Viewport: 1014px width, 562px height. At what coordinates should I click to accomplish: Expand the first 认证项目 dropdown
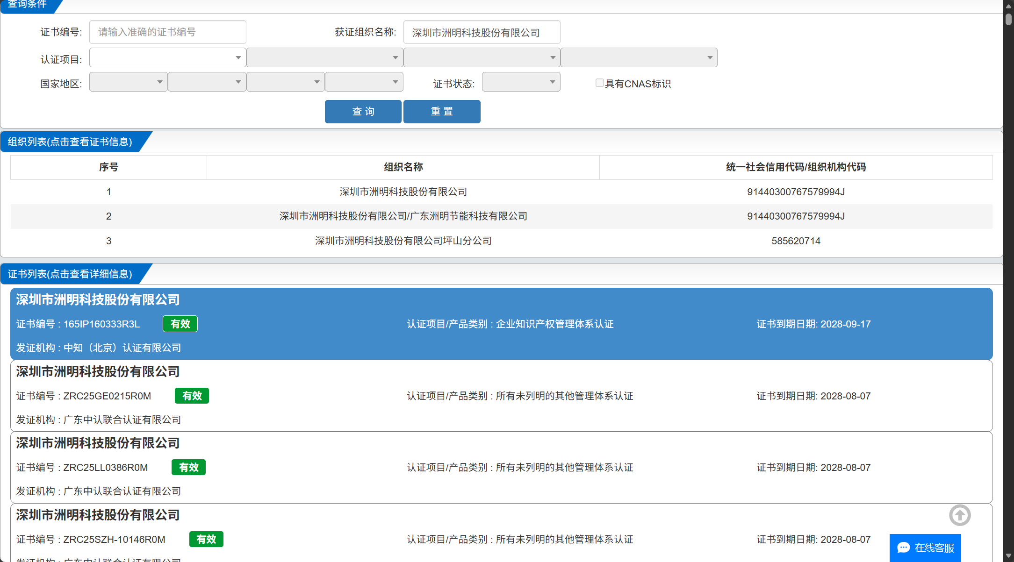[167, 57]
